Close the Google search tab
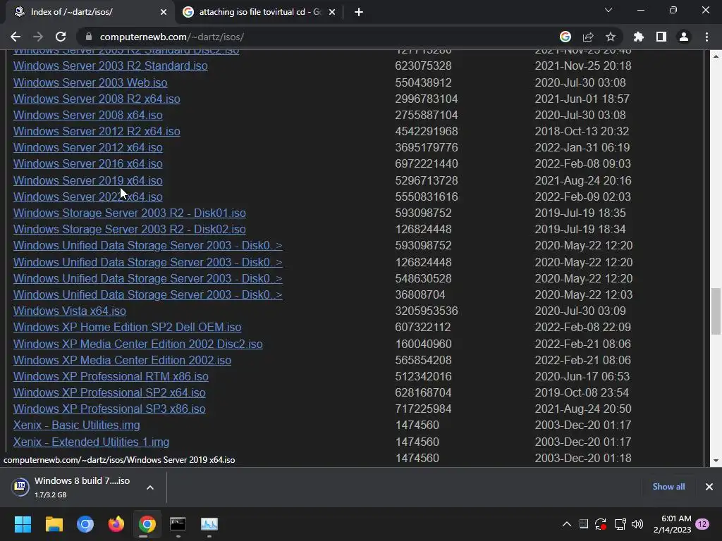The image size is (722, 541). (x=332, y=12)
